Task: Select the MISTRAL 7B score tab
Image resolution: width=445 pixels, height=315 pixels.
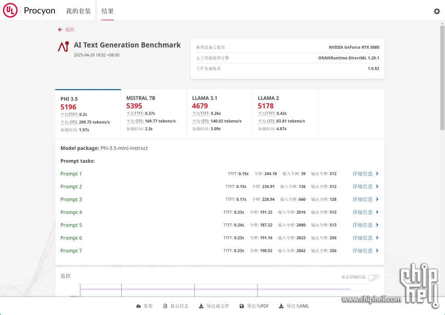Action: (x=154, y=114)
